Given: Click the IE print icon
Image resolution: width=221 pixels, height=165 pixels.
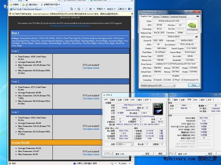Looking at the screenshot, I should click(90, 9).
